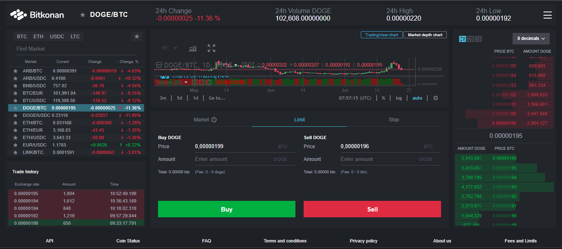Screen dimensions: 562x249
Task: Click the red Sell button
Action: [372, 209]
